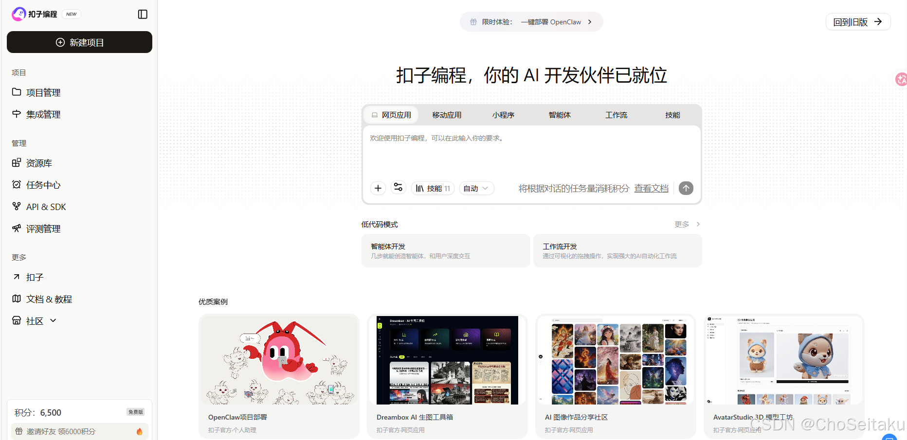
Task: Click the gift icon on invite banner
Action: click(x=19, y=431)
